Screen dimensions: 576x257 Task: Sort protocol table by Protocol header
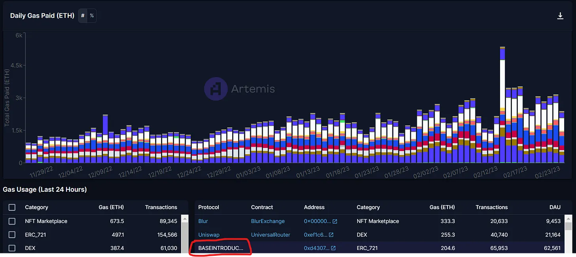coord(208,207)
